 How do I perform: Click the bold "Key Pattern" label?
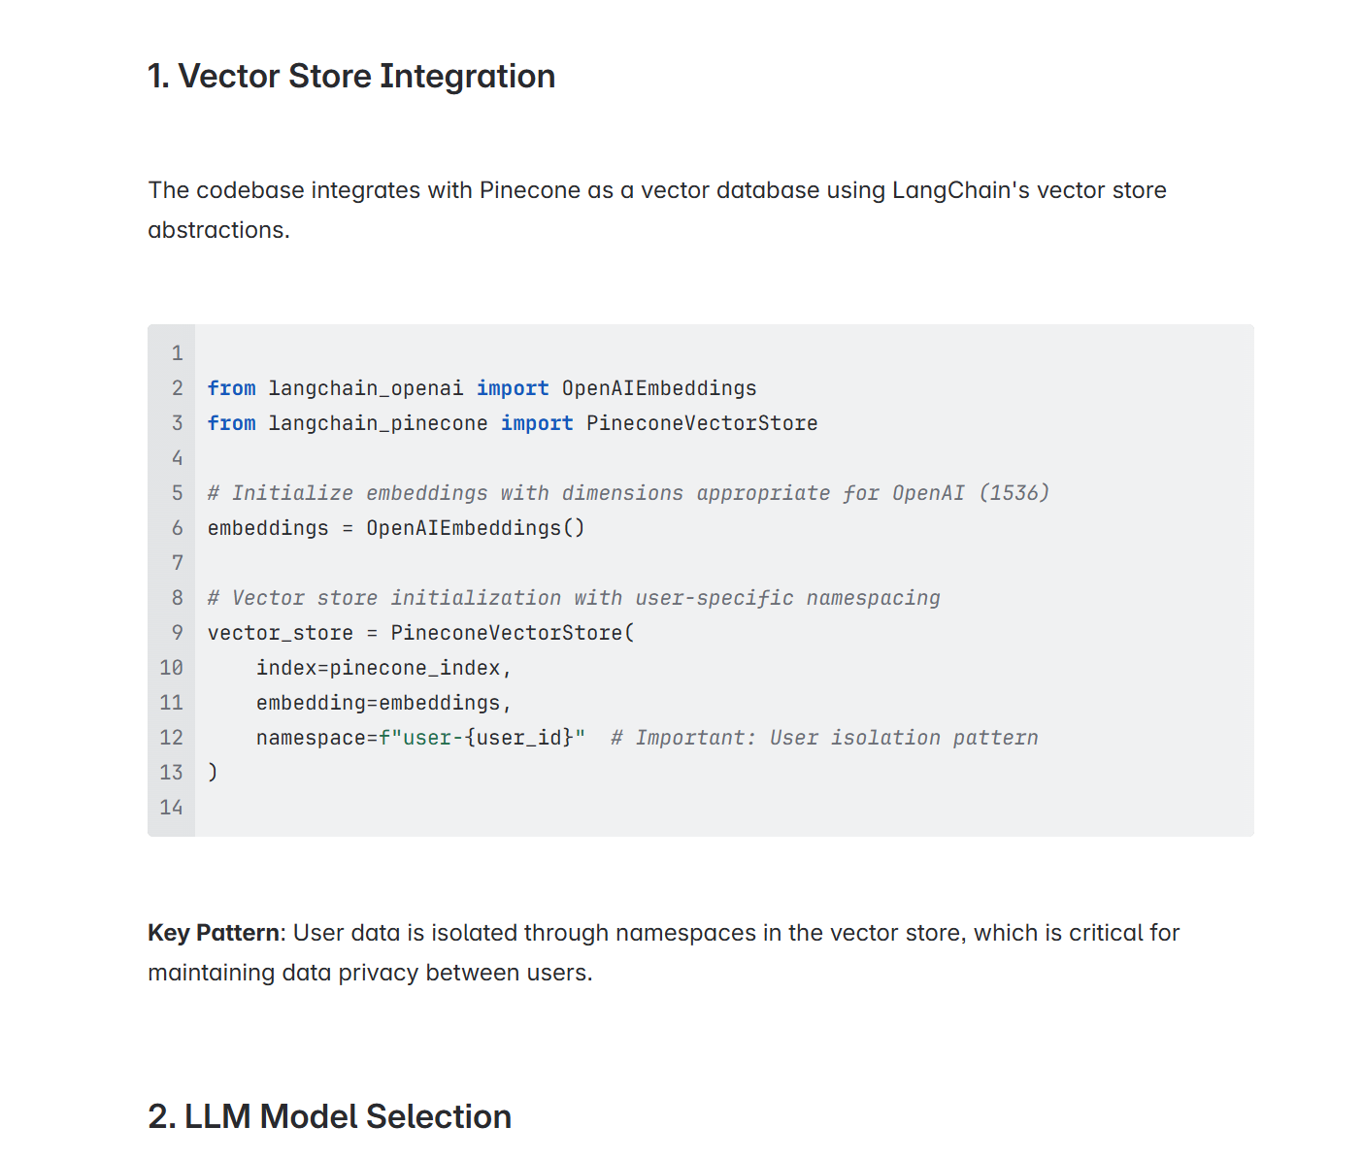tap(214, 933)
